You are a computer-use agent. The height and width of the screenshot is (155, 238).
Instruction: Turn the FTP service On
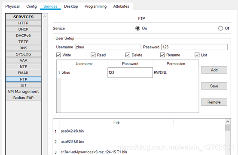pos(137,28)
